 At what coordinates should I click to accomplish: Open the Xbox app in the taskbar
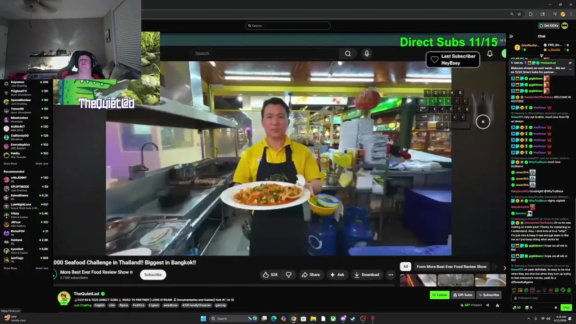coord(333,319)
